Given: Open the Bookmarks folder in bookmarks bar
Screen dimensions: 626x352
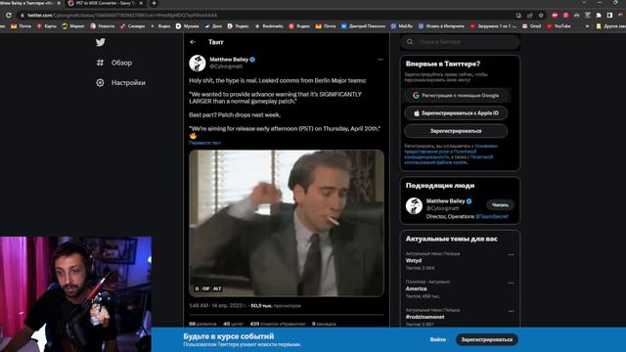Looking at the screenshot, I should [269, 26].
